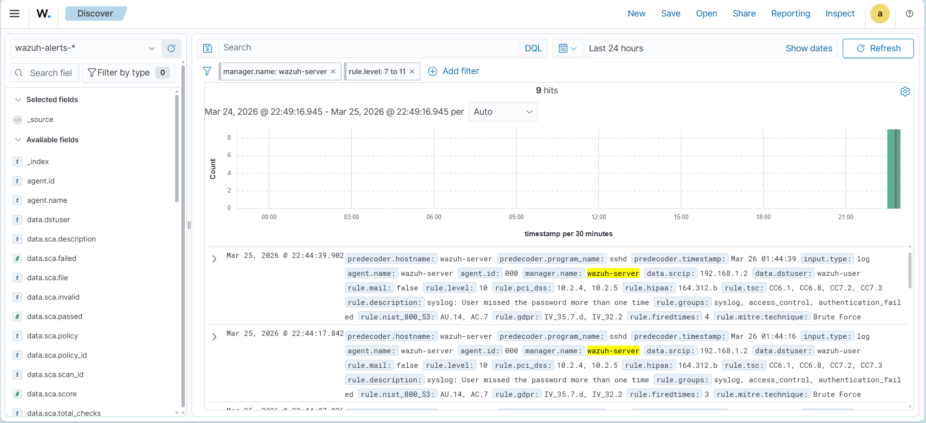Click Show dates link
Screen dimensions: 926x423
tap(809, 48)
